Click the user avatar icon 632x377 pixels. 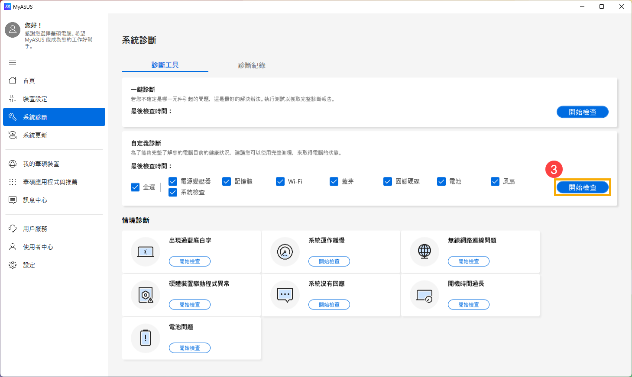coord(13,30)
